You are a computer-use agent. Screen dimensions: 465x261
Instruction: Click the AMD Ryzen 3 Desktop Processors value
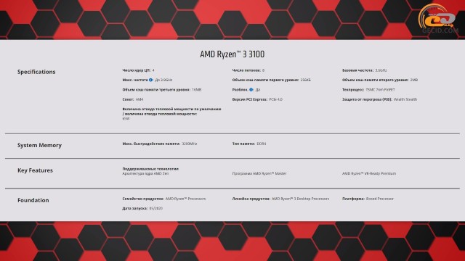pos(300,199)
